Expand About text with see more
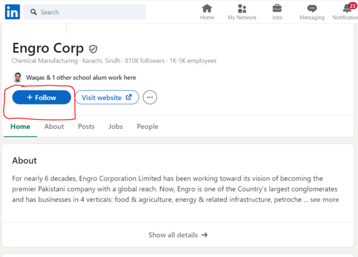The height and width of the screenshot is (257, 358). click(325, 200)
